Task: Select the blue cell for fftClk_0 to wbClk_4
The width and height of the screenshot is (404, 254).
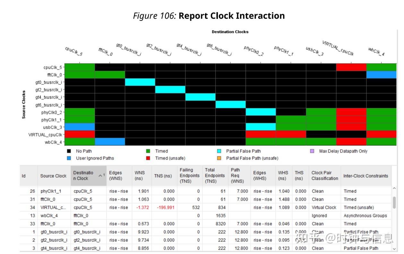Action: tap(381, 75)
